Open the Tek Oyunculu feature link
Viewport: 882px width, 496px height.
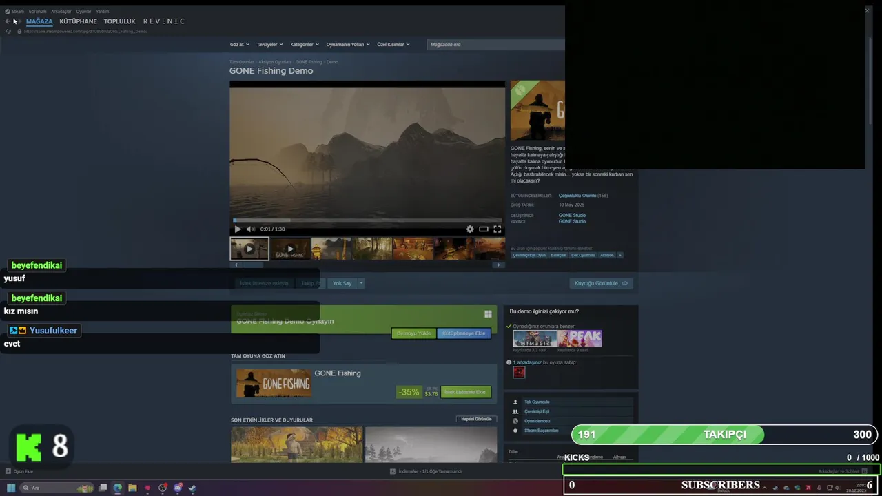pos(537,402)
